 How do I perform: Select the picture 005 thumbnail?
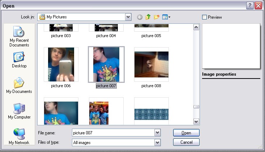[151, 27]
